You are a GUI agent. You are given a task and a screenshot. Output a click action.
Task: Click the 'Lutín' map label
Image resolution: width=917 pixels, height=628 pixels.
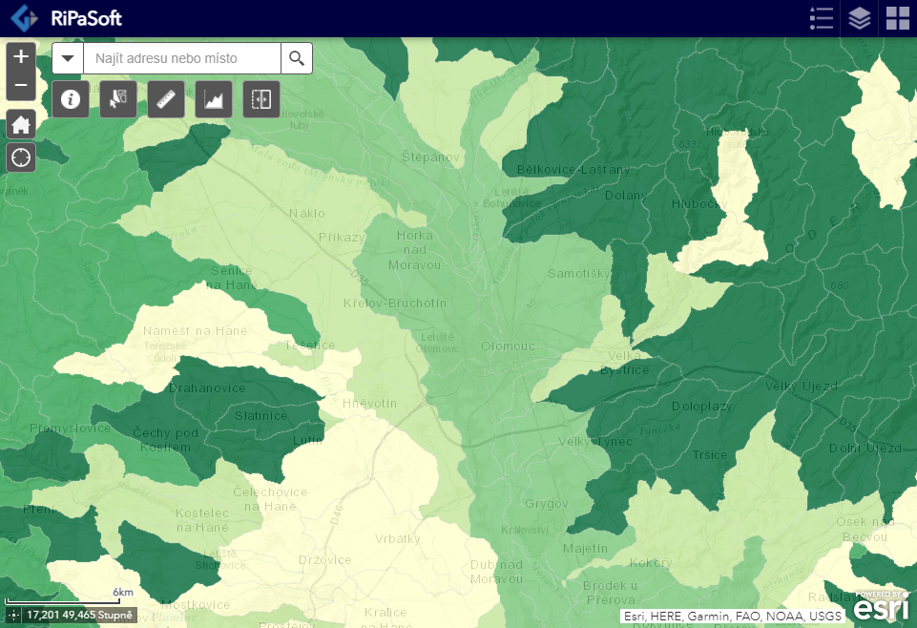point(307,440)
